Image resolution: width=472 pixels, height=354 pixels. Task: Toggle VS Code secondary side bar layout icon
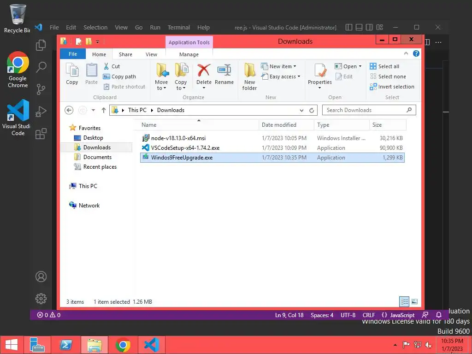pos(369,27)
